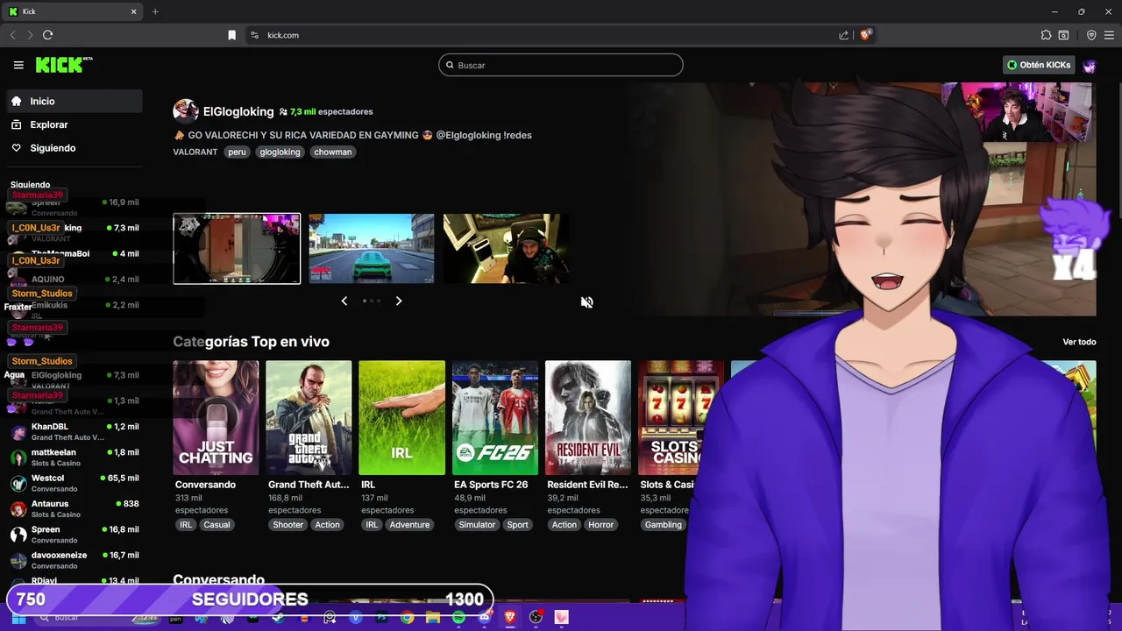Open the EA Sports FC 26 card
The image size is (1122, 631).
tap(494, 418)
